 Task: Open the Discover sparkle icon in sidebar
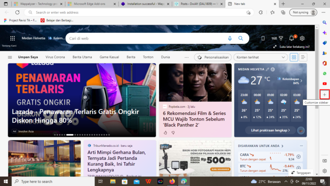pyautogui.click(x=324, y=33)
